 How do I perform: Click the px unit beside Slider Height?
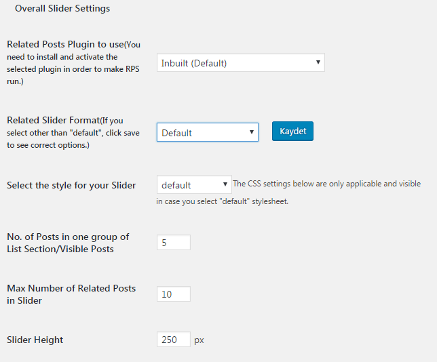199,340
